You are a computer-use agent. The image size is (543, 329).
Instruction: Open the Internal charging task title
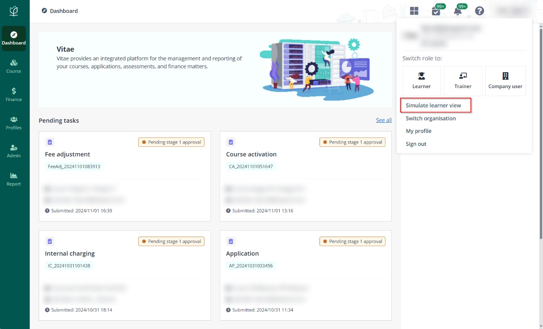[x=70, y=253]
